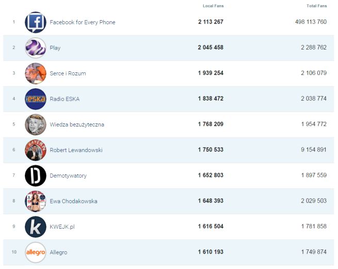Open the Facebook for Every Phone page link
The width and height of the screenshot is (338, 269).
point(83,22)
